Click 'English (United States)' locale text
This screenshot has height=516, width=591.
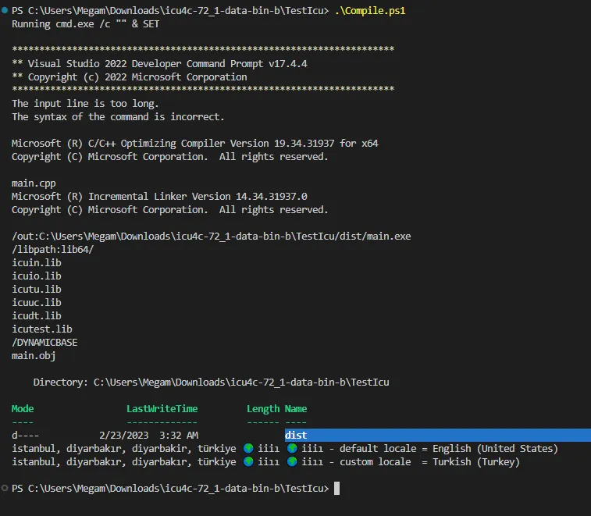coord(495,449)
